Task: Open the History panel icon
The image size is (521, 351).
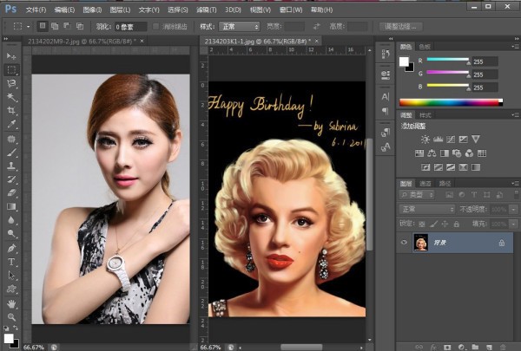Action: (386, 55)
